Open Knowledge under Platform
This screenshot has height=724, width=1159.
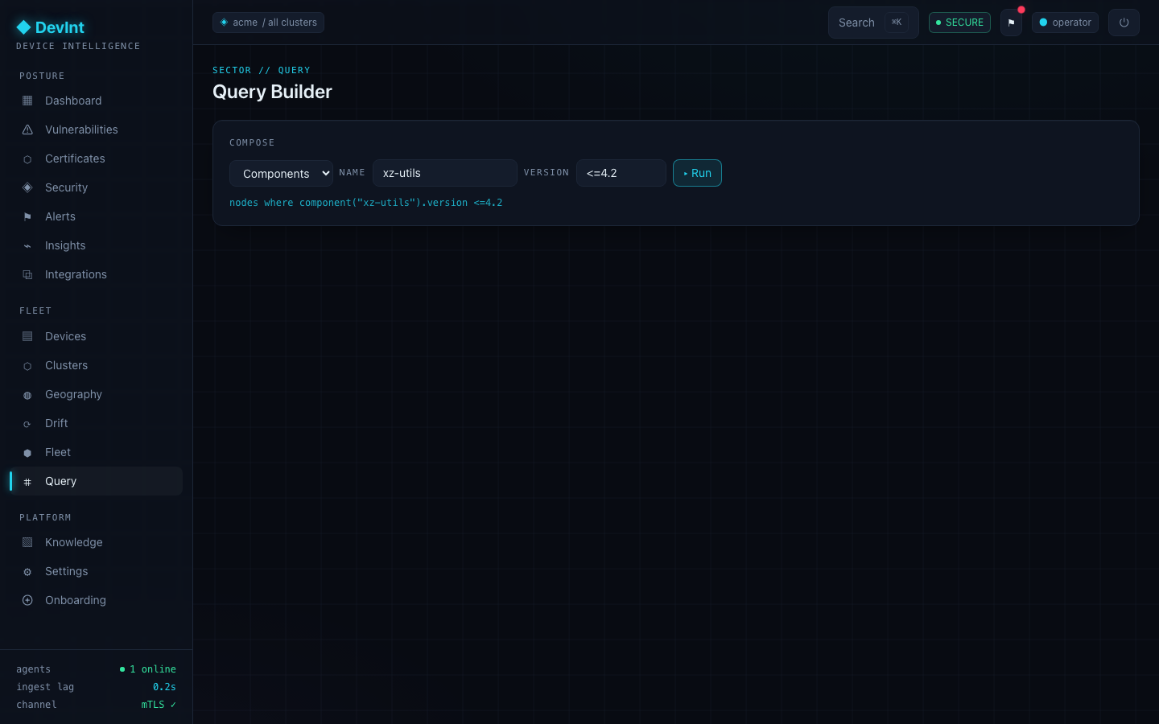(96, 542)
